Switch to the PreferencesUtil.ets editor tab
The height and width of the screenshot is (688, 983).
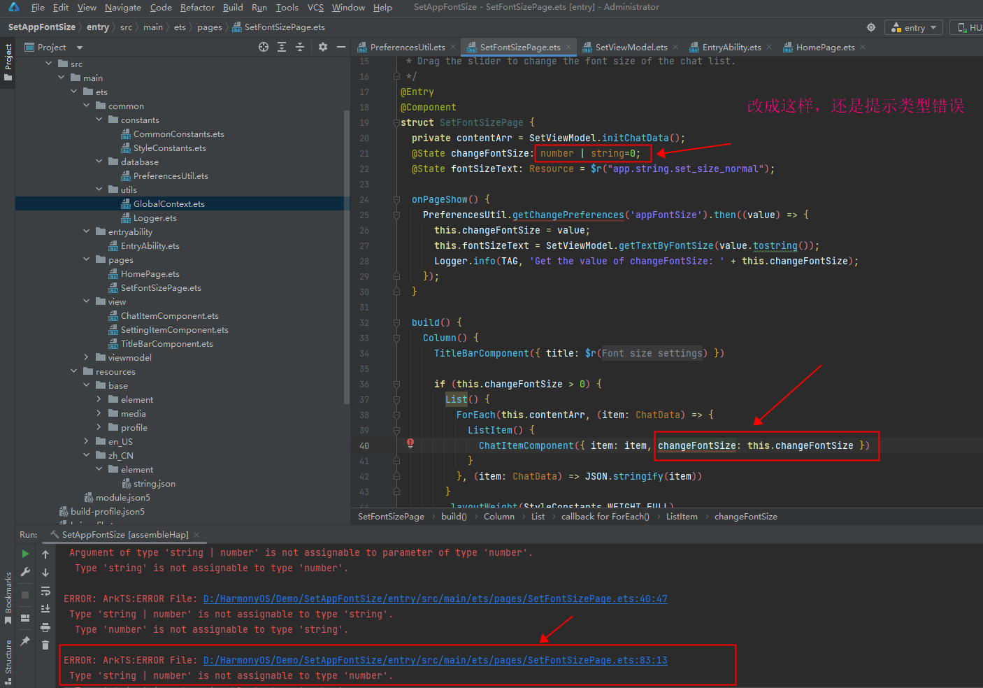407,47
